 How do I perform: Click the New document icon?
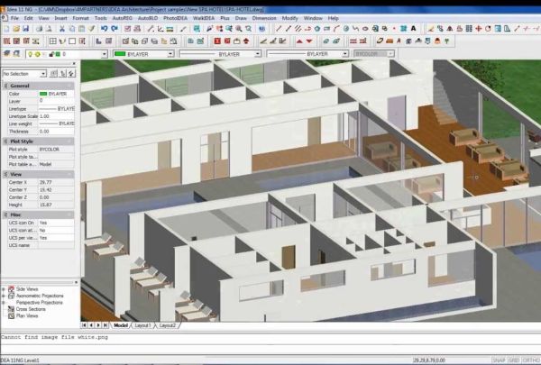coord(6,29)
